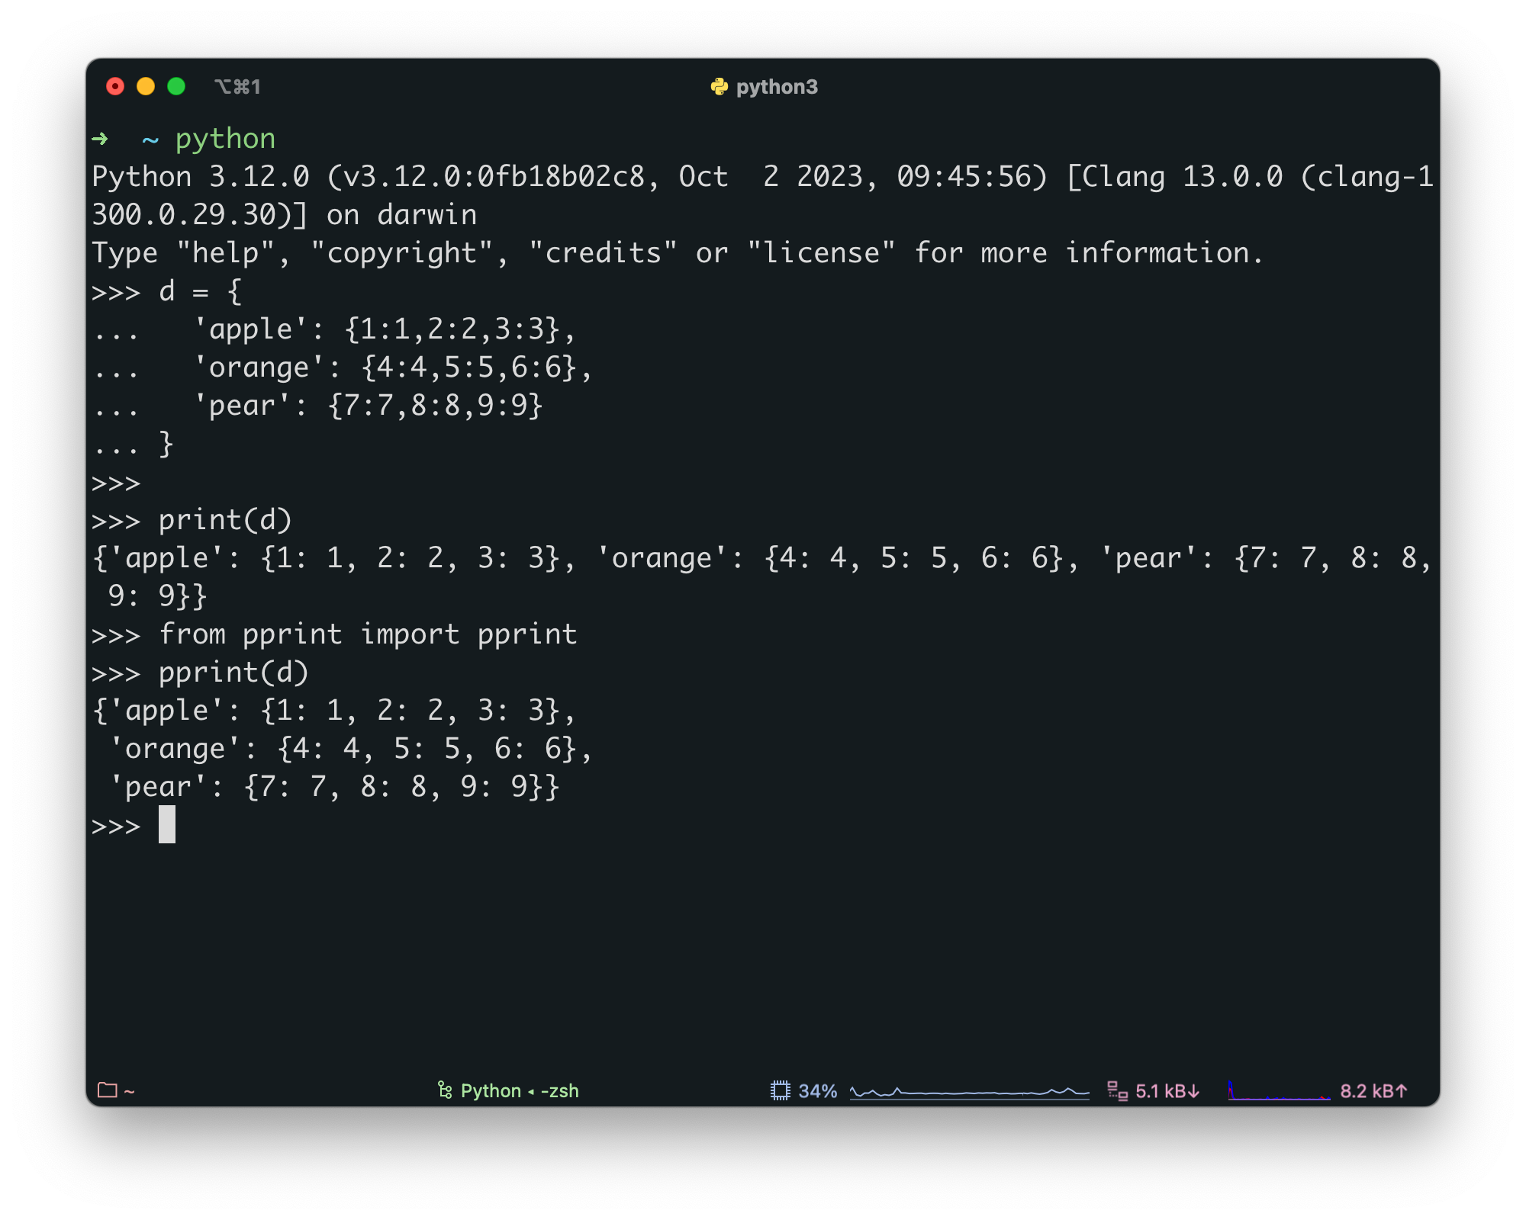The width and height of the screenshot is (1526, 1220).
Task: Click the tilde directory label in status bar
Action: click(x=130, y=1091)
